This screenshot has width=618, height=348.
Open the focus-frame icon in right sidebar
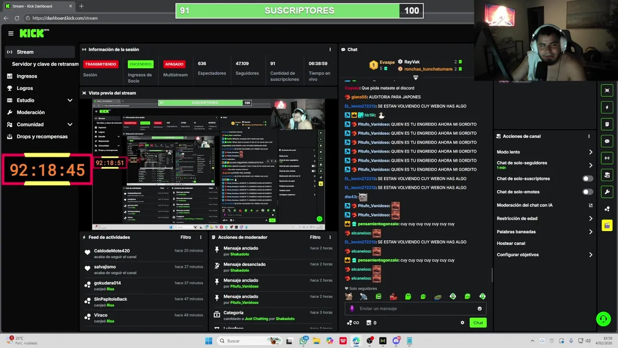pos(607,90)
